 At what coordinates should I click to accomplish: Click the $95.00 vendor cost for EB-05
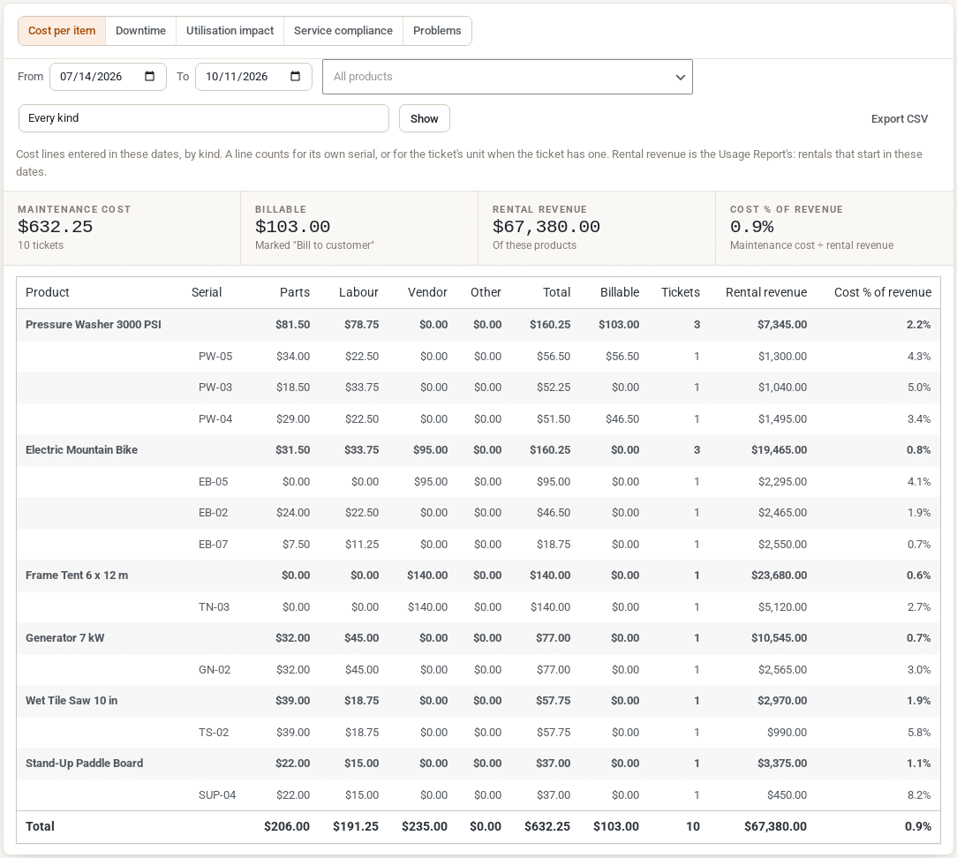(430, 482)
